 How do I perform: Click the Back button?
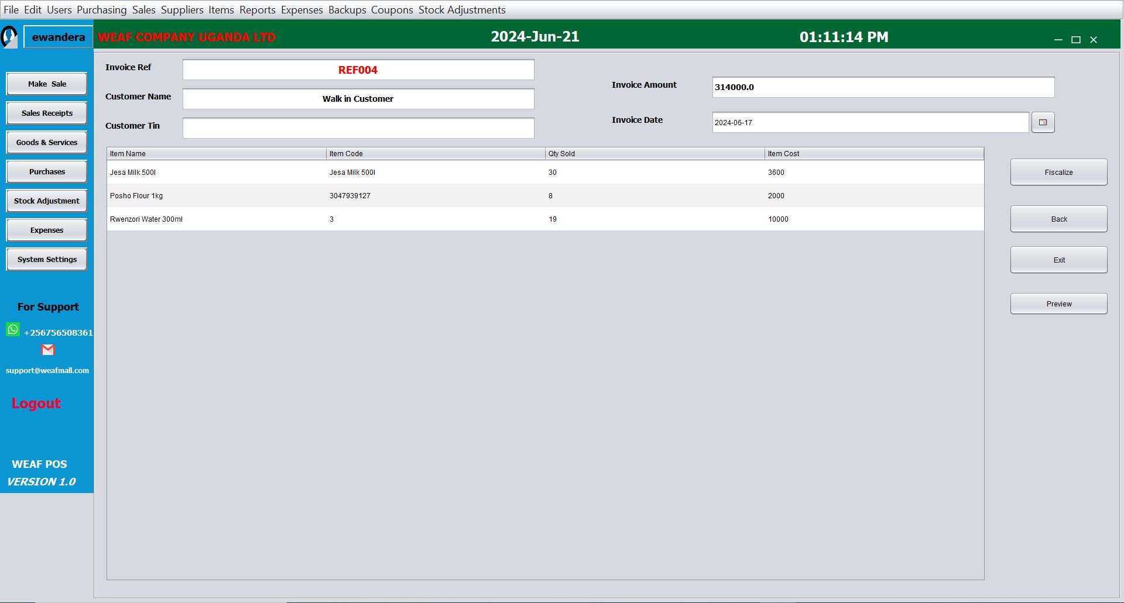[1058, 219]
